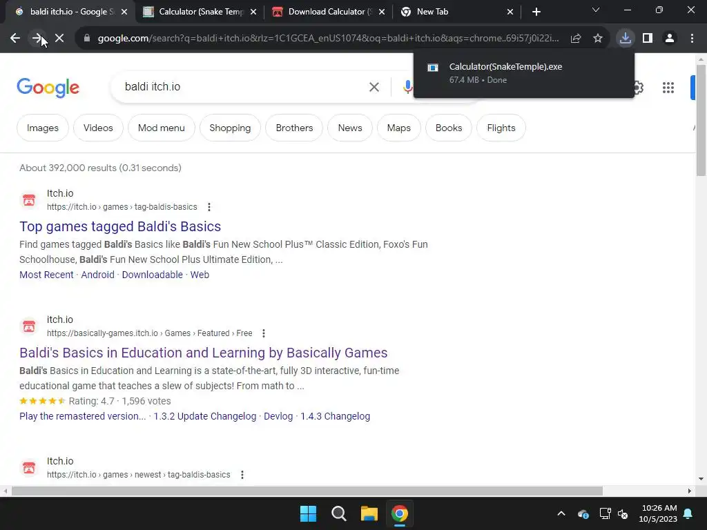The height and width of the screenshot is (530, 707).
Task: Open File Explorer from the taskbar
Action: 369,513
